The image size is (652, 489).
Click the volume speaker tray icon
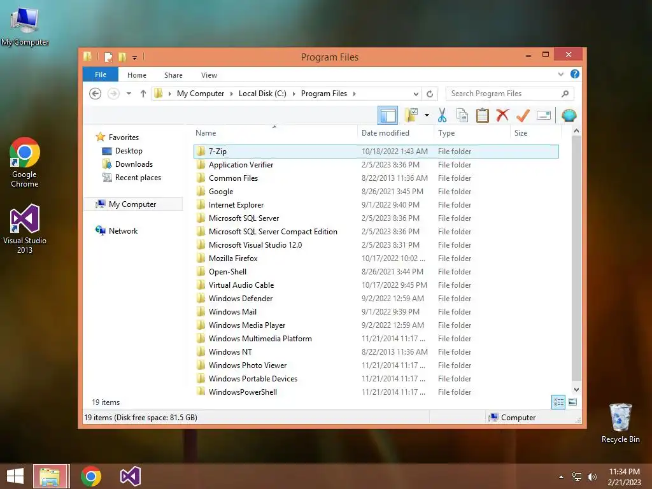point(592,477)
